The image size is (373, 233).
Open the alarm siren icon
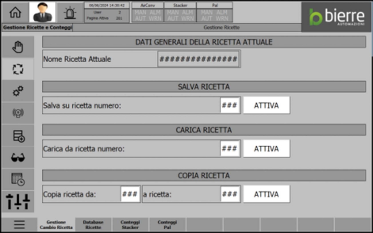[70, 13]
